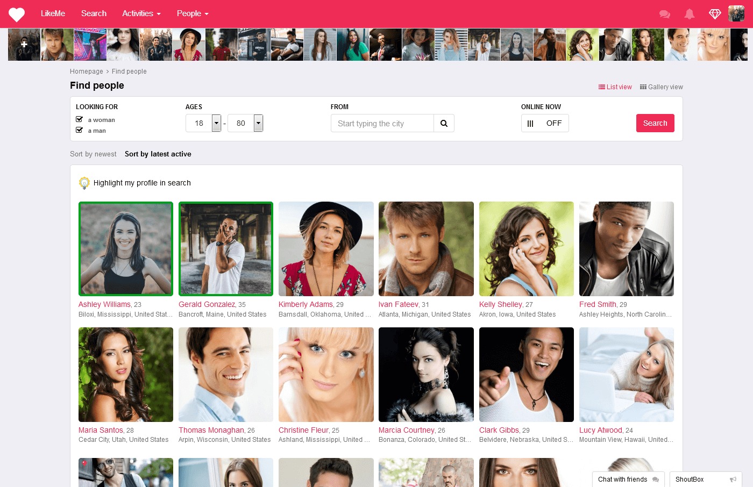Screen dimensions: 753x487
Task: Click the red Search button
Action: tap(655, 123)
